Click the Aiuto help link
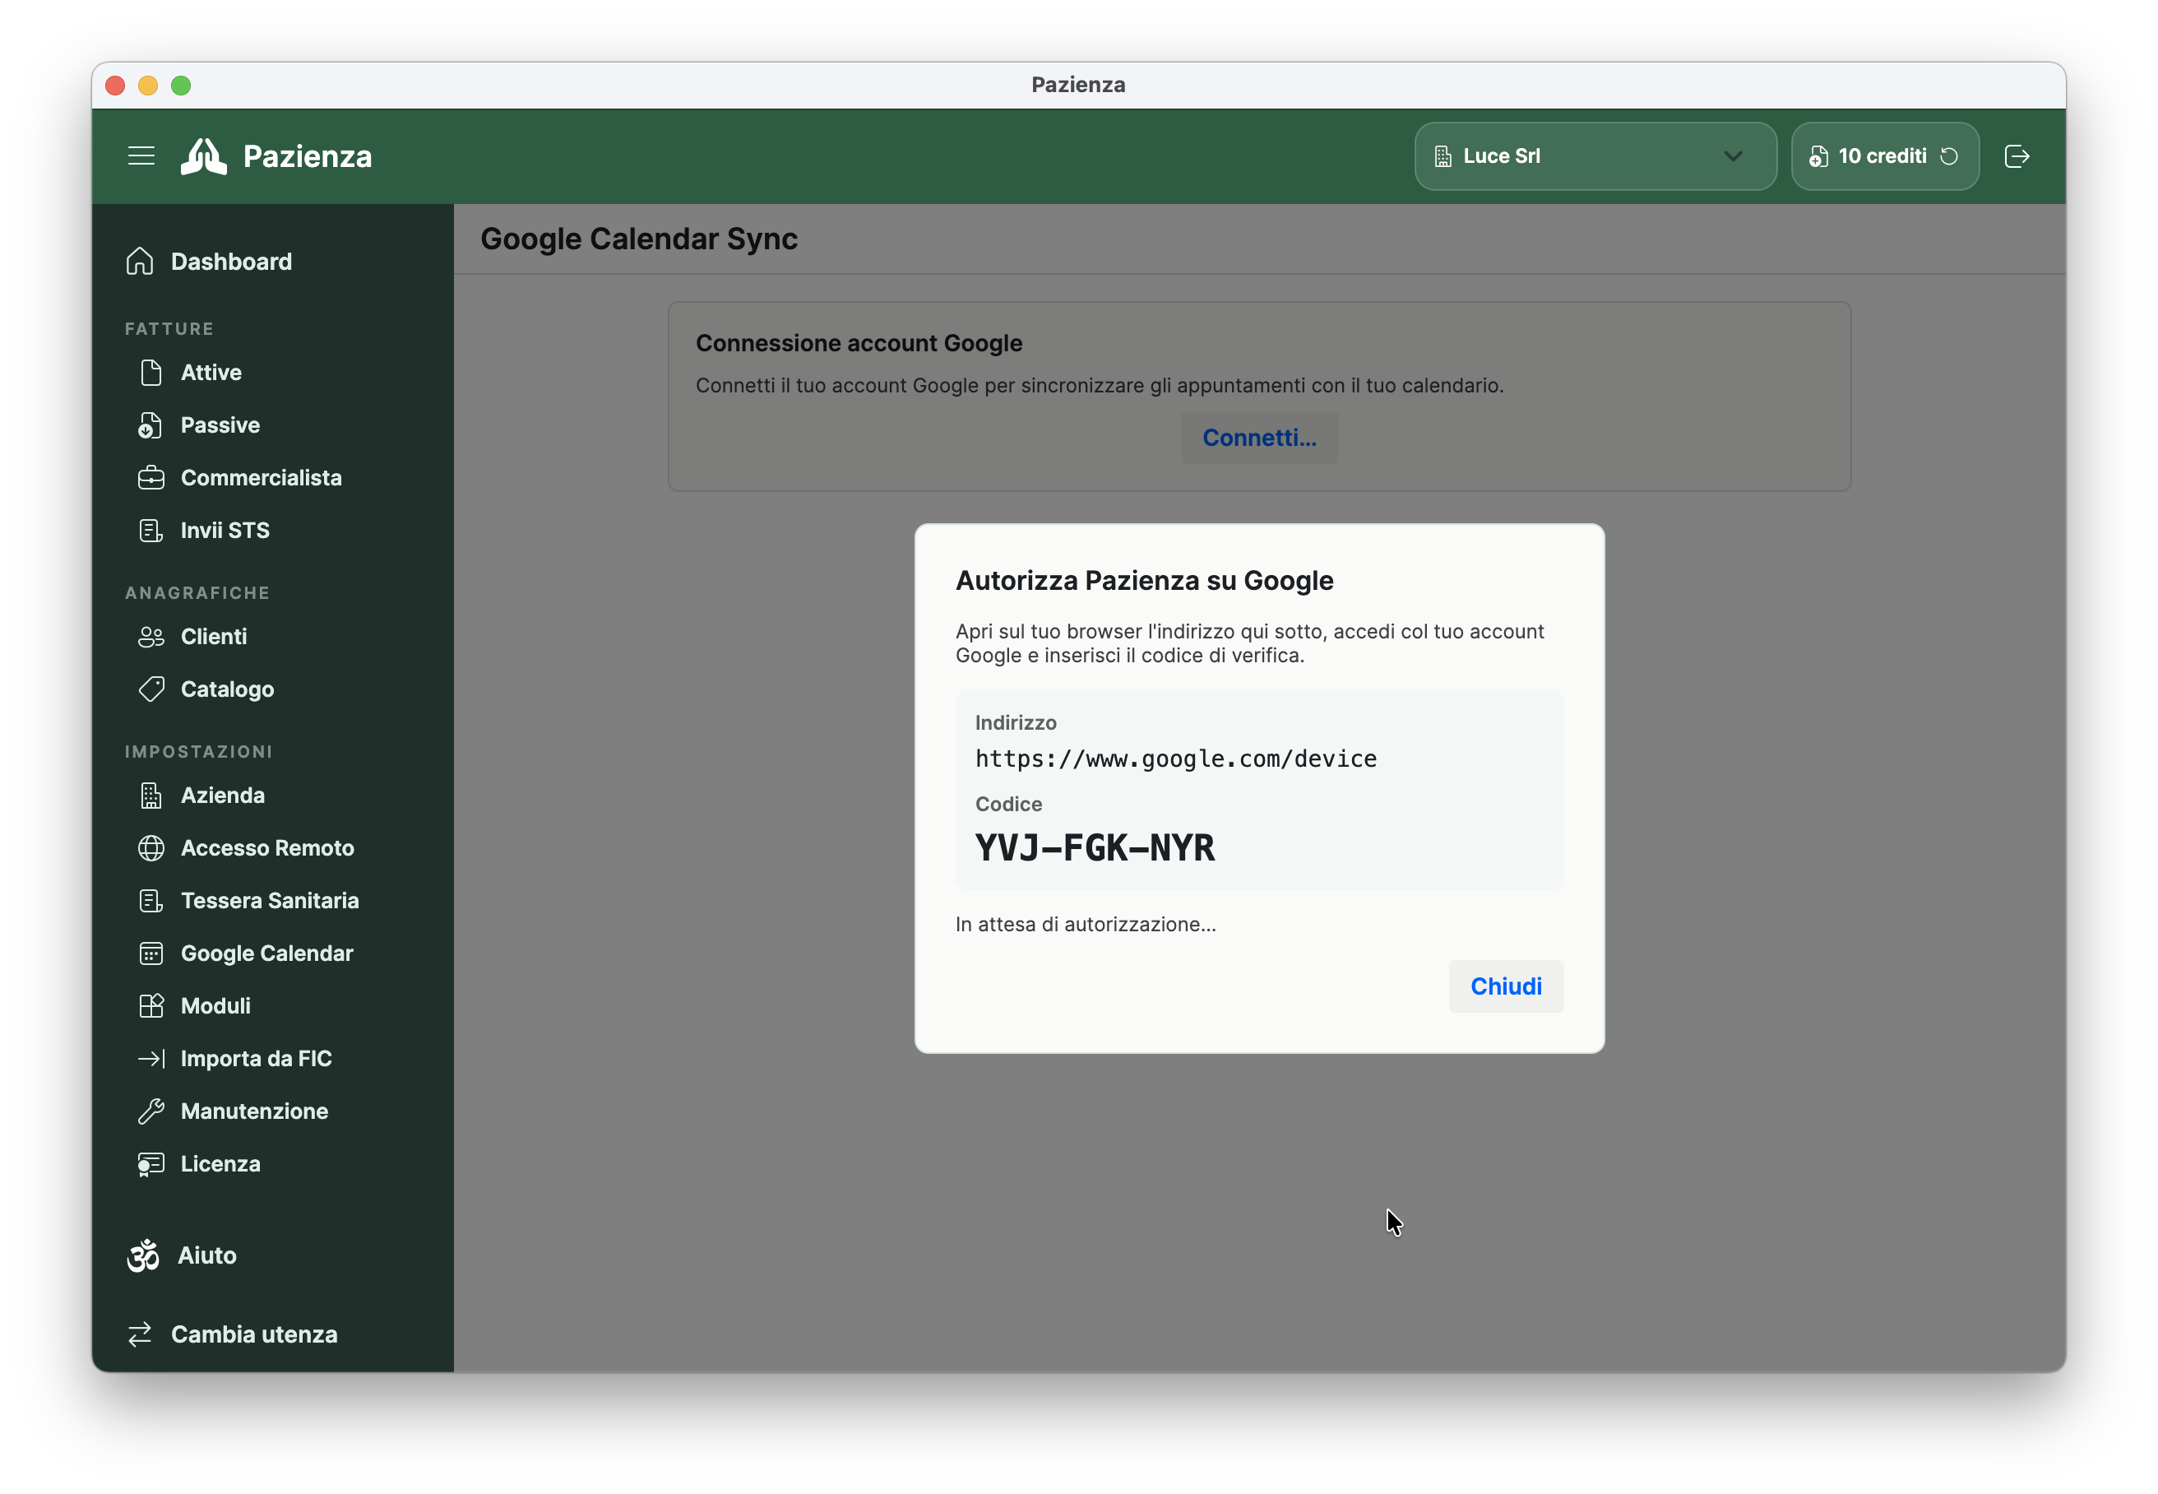 pyautogui.click(x=206, y=1255)
